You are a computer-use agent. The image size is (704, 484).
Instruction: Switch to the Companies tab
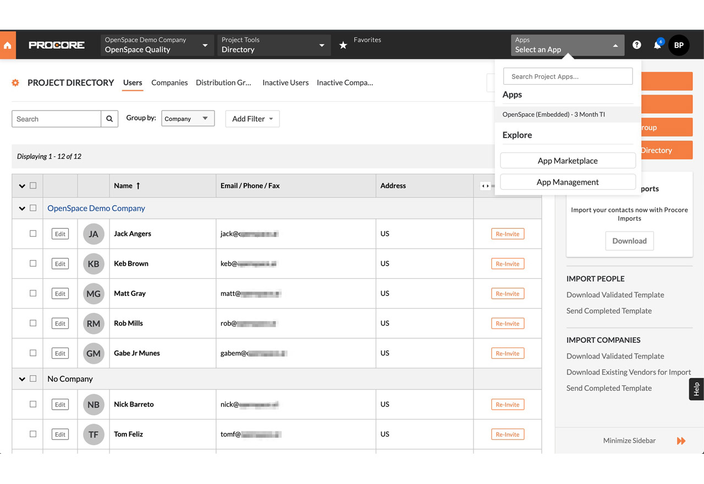[169, 82]
